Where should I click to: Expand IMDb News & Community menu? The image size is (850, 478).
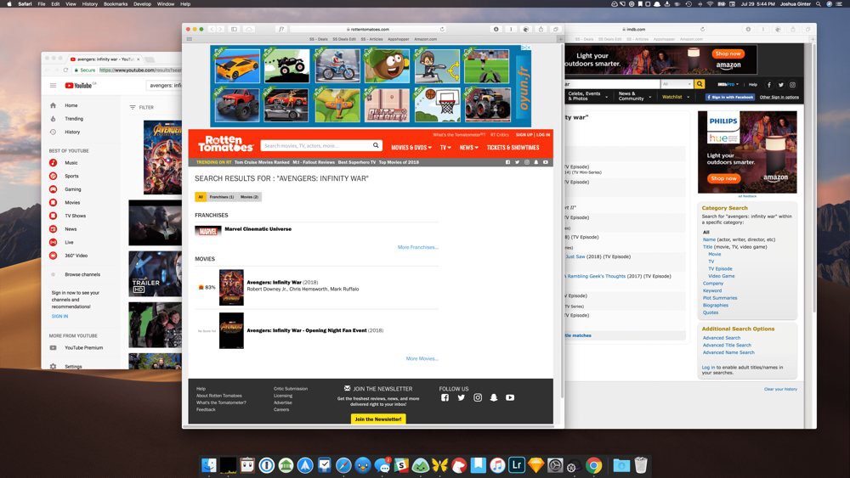[635, 96]
